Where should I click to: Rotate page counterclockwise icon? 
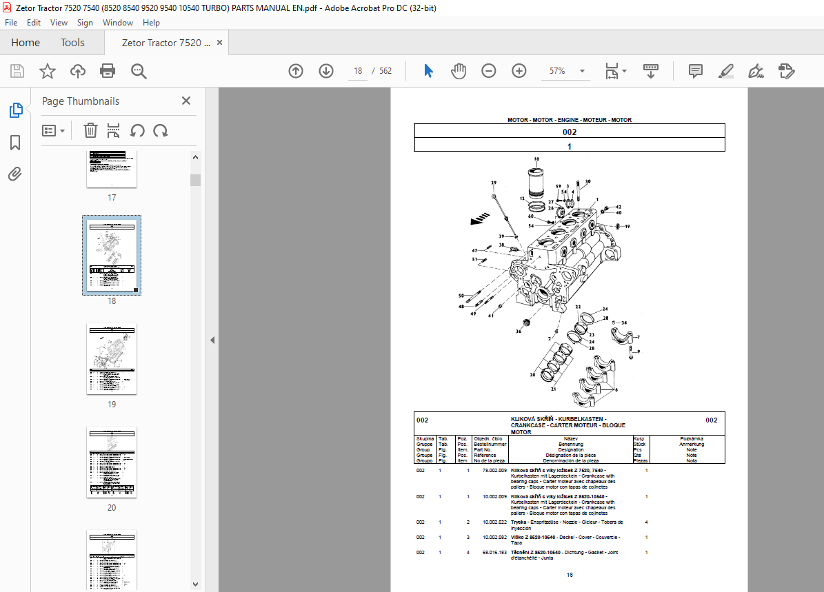(137, 130)
